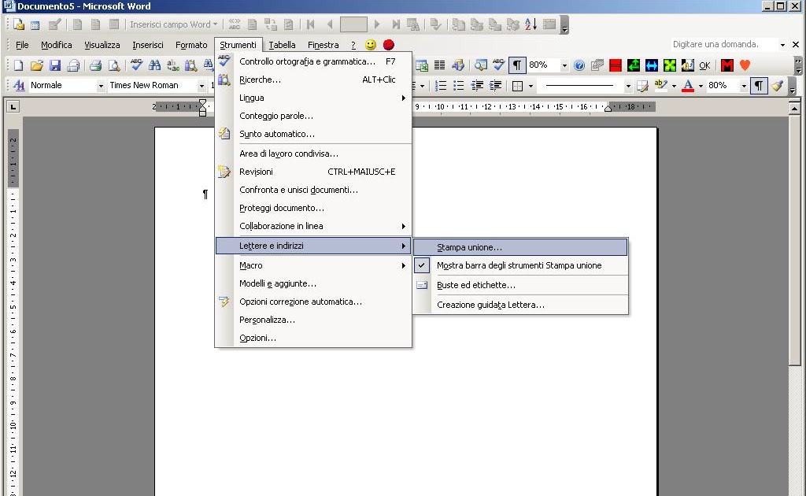The width and height of the screenshot is (806, 496).
Task: Click the red rectangle toolbar icon
Action: 616,65
